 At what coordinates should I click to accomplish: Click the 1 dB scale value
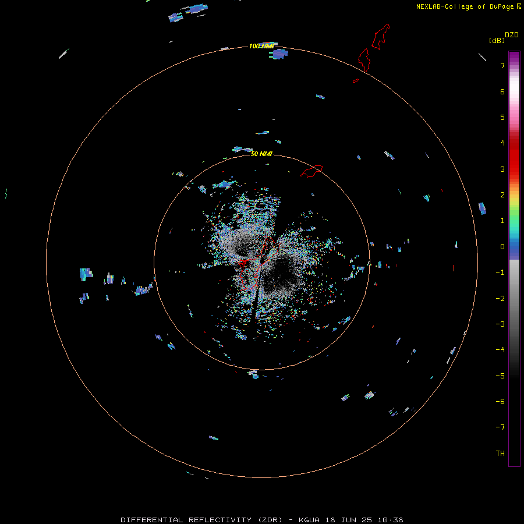tap(502, 221)
